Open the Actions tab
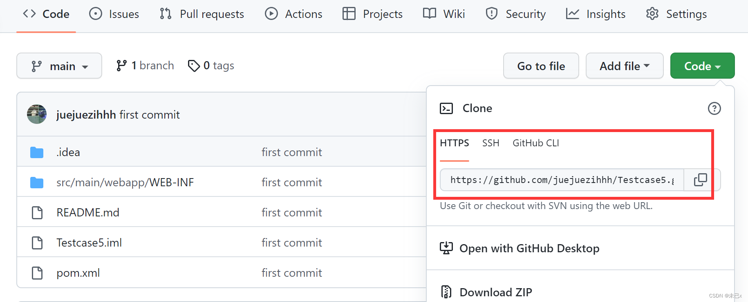The height and width of the screenshot is (302, 748). point(293,14)
